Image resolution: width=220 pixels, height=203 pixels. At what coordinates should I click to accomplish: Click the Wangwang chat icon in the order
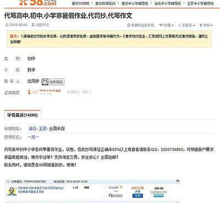(x=116, y=195)
